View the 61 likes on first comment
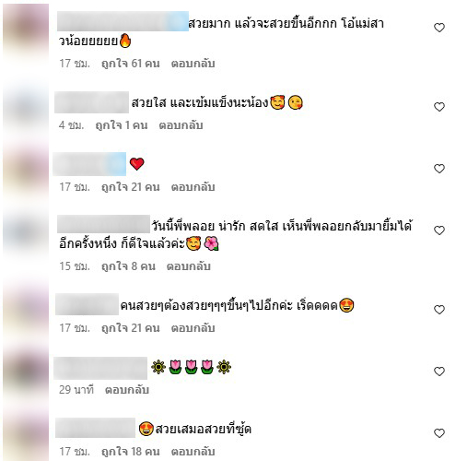This screenshot has height=472, width=456. pyautogui.click(x=131, y=64)
